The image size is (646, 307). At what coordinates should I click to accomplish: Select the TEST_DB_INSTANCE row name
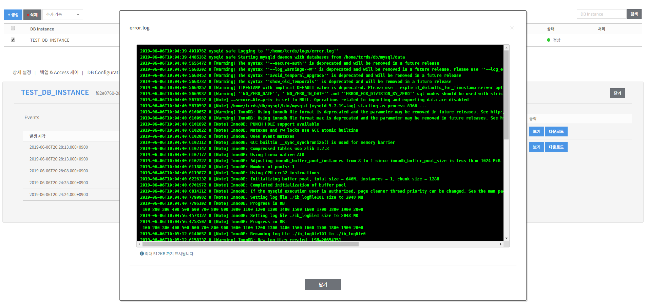[x=50, y=40]
